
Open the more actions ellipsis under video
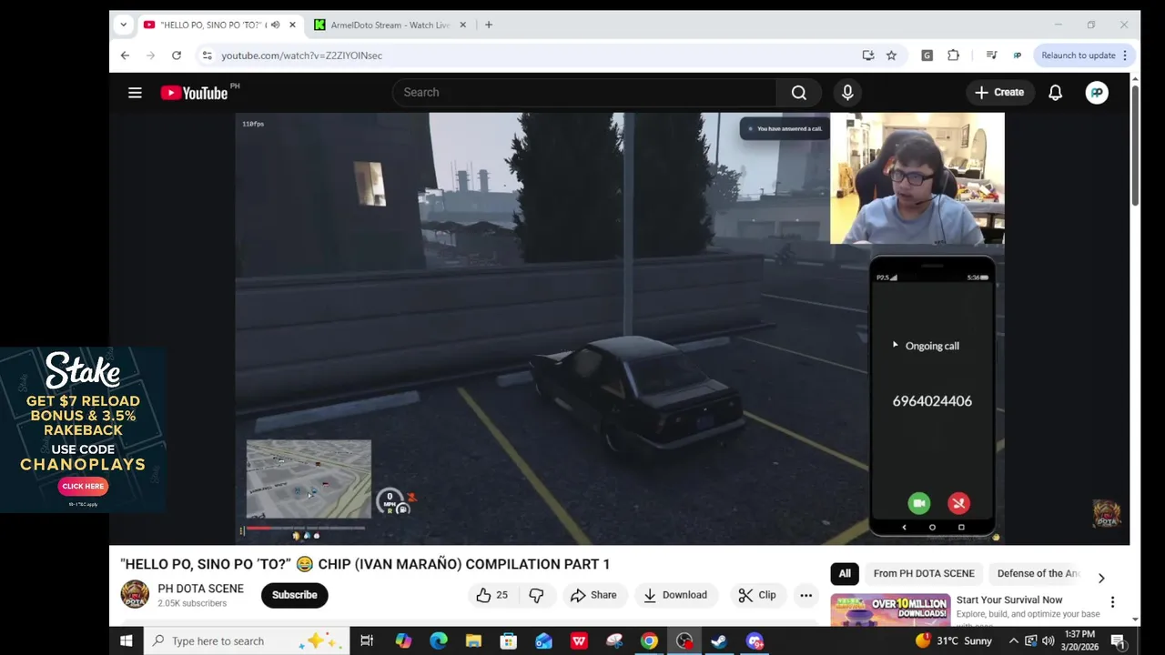805,595
